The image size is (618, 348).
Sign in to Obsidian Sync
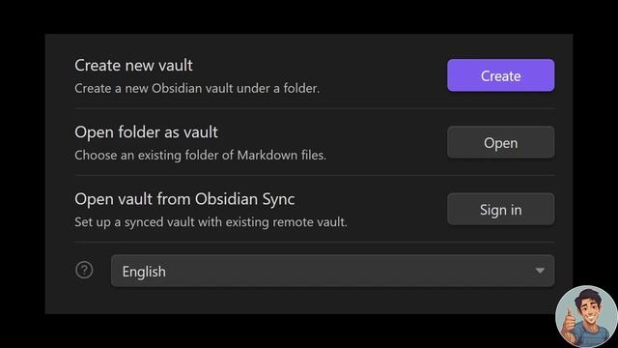click(x=500, y=209)
